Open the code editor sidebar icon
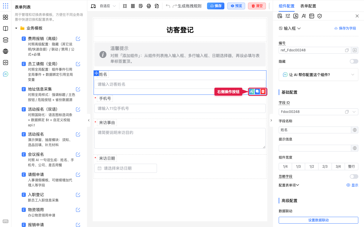This screenshot has height=227, width=364. 5,63
